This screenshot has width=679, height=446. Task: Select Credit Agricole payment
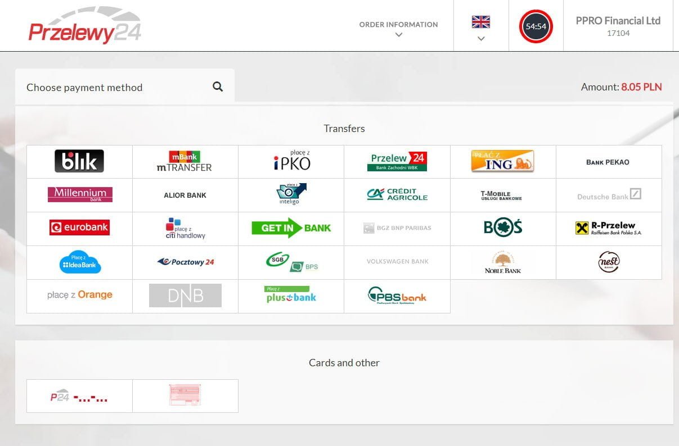tap(397, 195)
